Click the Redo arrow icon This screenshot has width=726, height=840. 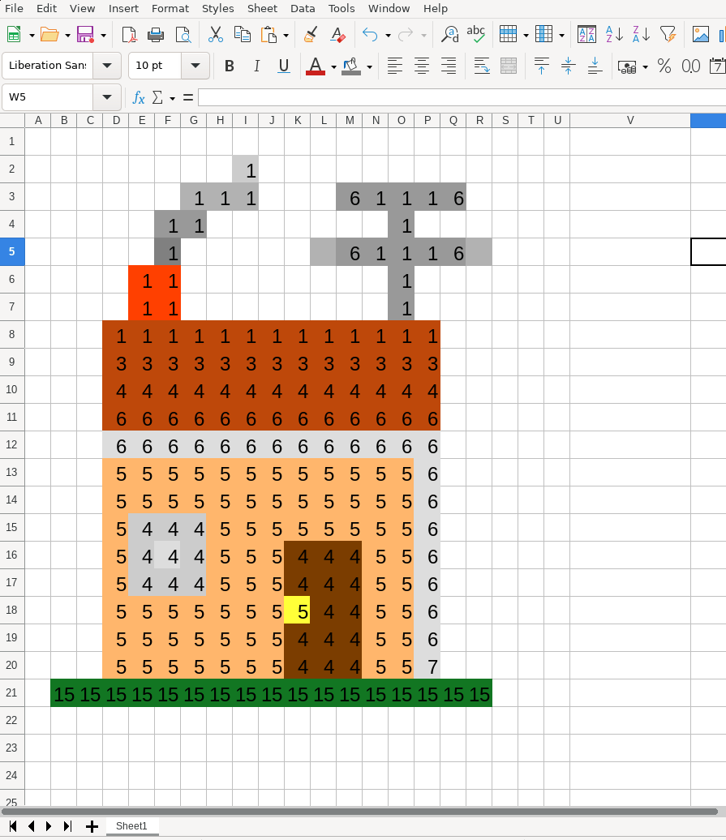(x=406, y=35)
